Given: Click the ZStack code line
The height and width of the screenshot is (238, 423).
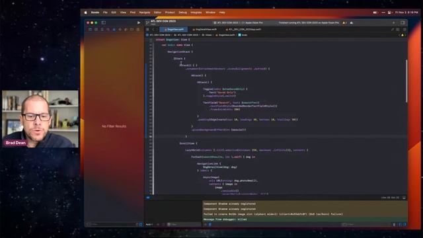Looking at the screenshot, I should [179, 58].
